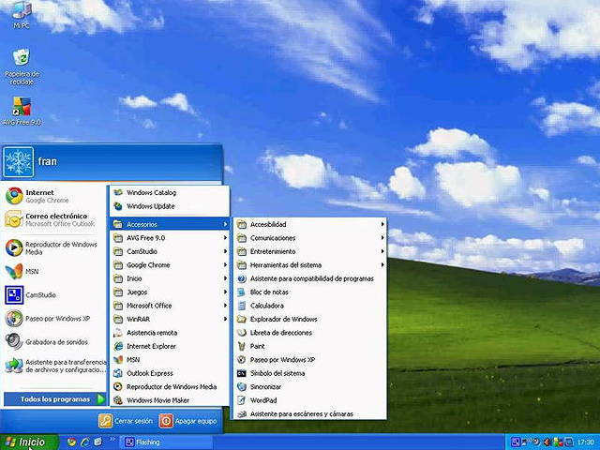Click Cerrar sesión button
This screenshot has width=600, height=450.
(126, 421)
